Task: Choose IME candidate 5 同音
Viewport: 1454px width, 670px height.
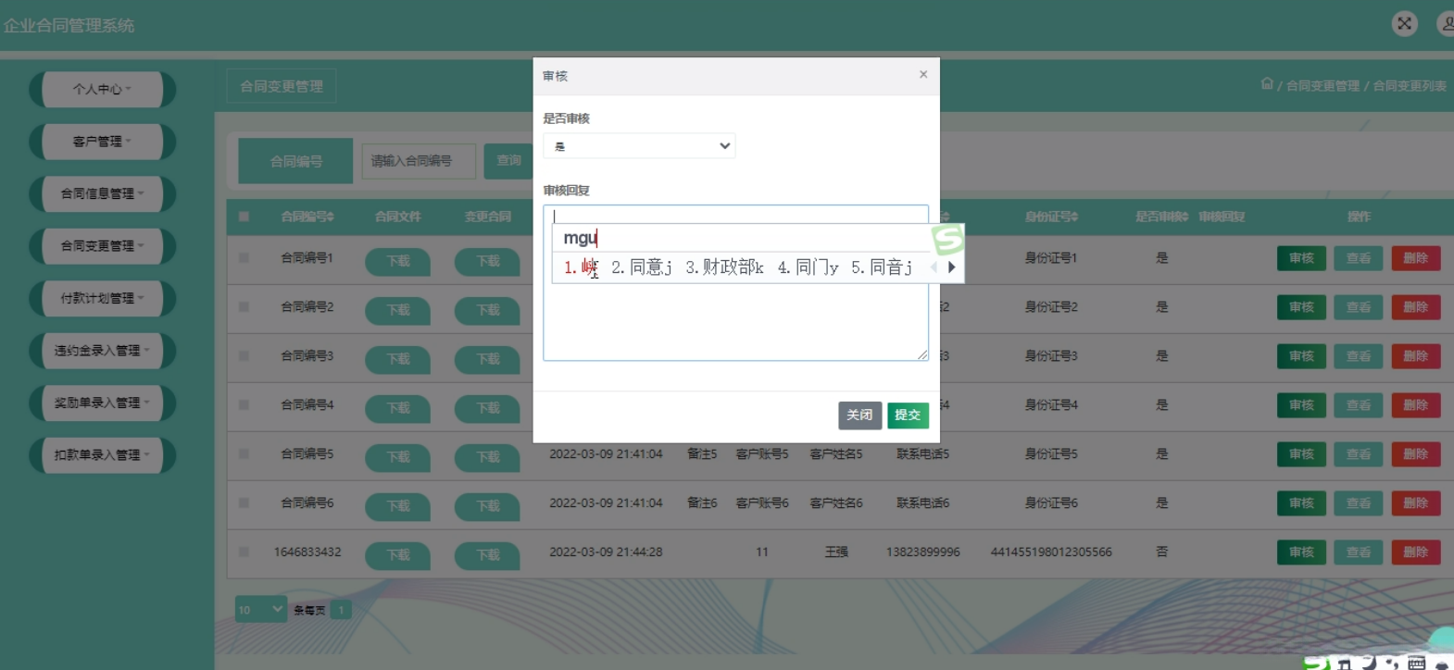Action: click(882, 267)
